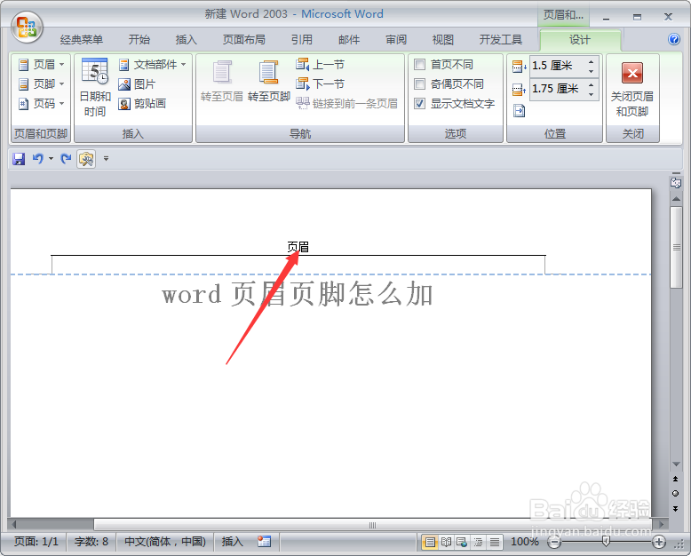Select the Design (设计) tab

pos(579,40)
